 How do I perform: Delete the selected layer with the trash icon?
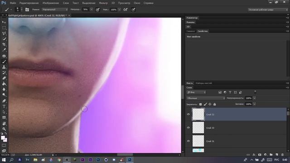coord(282,155)
